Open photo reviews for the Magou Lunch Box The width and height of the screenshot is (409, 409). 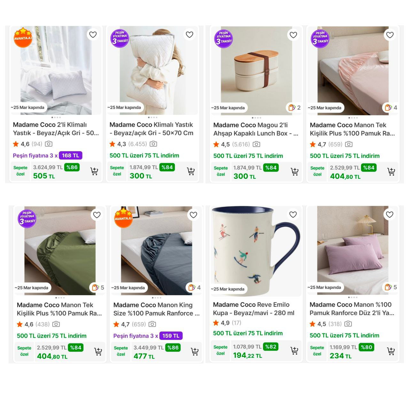tap(256, 144)
